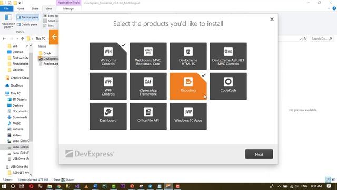Open the address bar history dropdown
This screenshot has height=190, width=337.
[x=301, y=39]
